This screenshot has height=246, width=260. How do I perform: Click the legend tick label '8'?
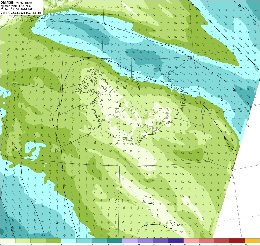(62, 244)
